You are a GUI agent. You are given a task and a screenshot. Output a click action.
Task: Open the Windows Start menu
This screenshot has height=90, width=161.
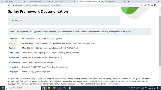point(3,88)
